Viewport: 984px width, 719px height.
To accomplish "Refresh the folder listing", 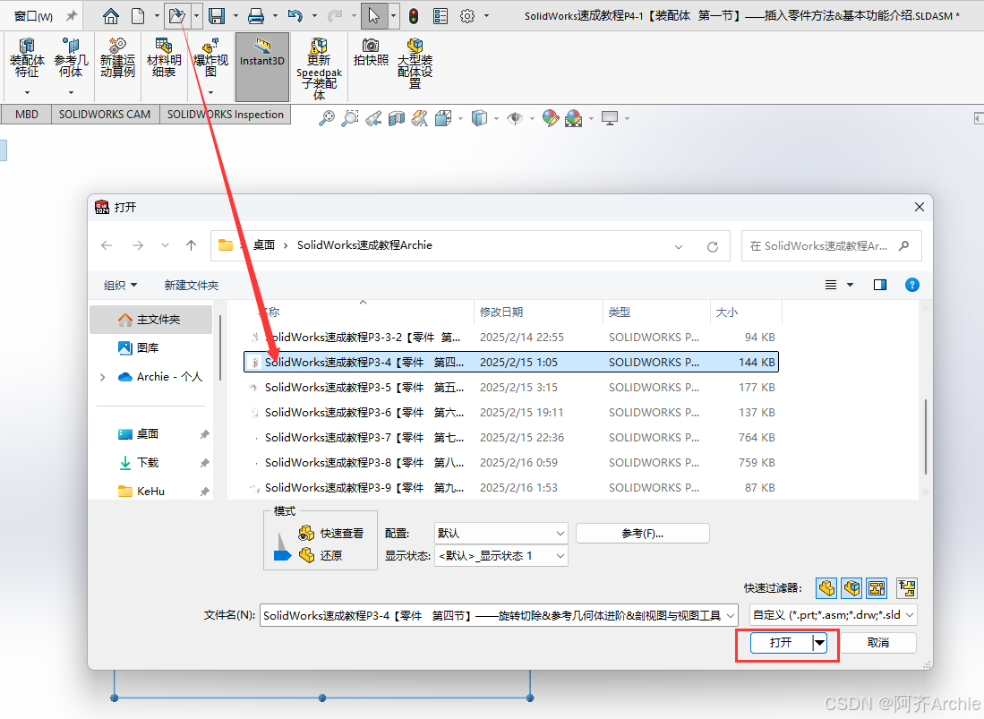I will [713, 246].
